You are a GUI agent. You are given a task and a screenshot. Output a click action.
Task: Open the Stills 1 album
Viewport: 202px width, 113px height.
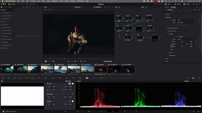7,10
